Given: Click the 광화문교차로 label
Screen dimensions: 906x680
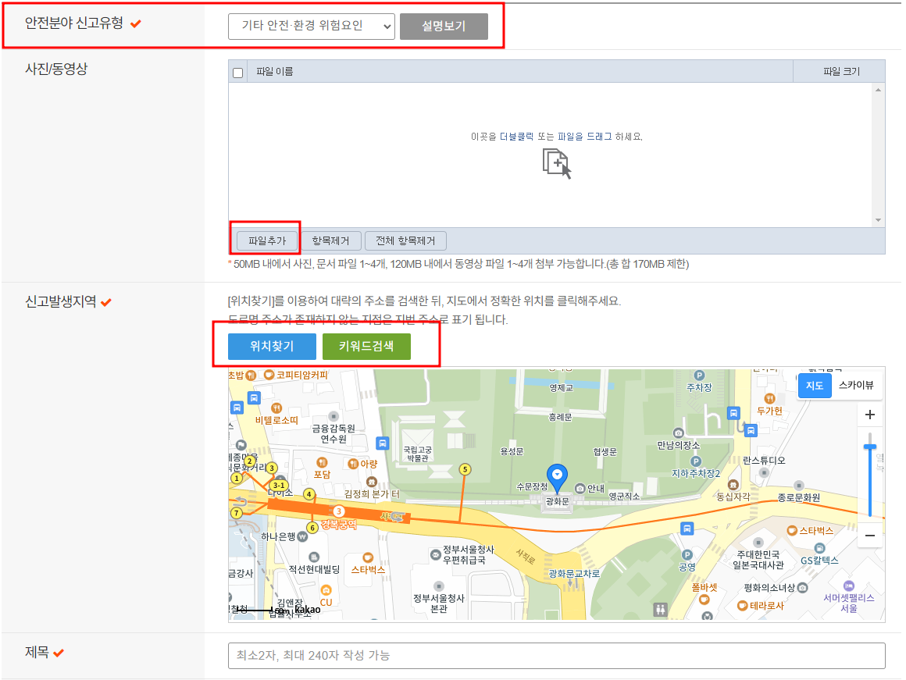Looking at the screenshot, I should (574, 574).
